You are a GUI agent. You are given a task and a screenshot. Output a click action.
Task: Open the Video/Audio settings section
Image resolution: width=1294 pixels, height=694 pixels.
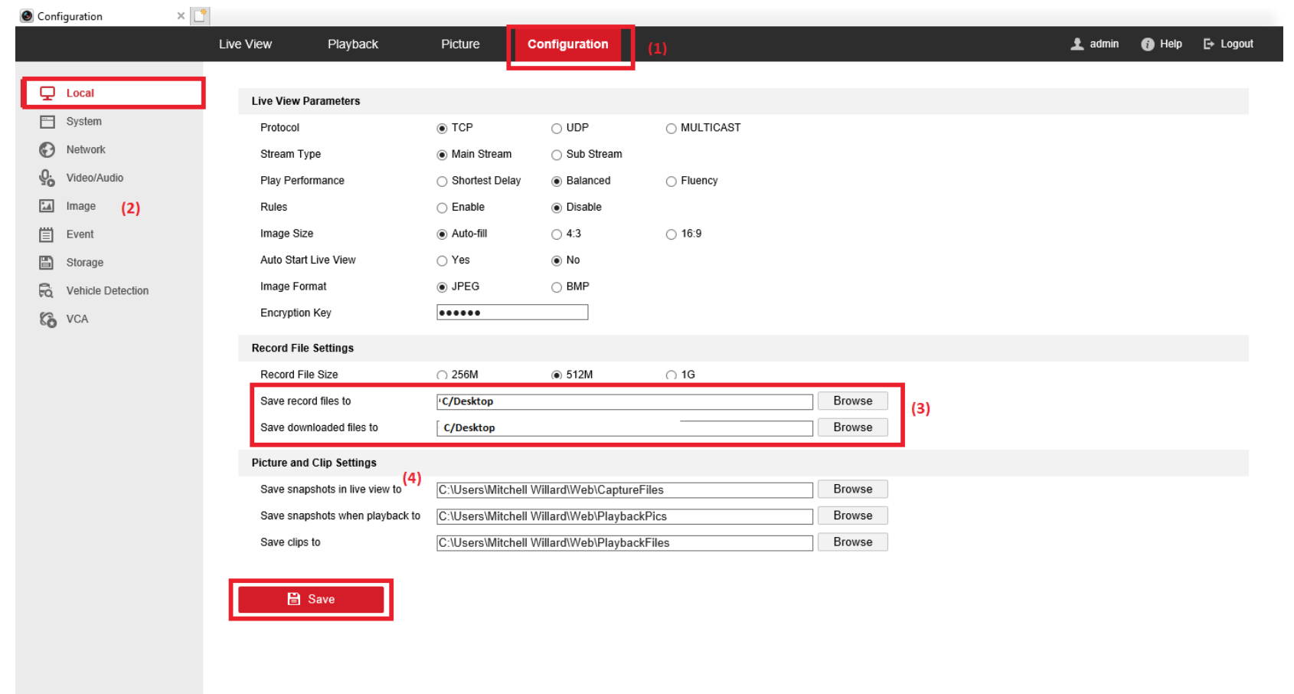click(93, 178)
